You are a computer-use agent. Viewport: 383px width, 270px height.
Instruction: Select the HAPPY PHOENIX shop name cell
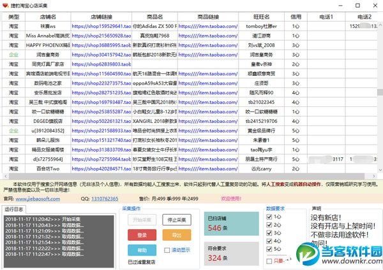coord(48,45)
